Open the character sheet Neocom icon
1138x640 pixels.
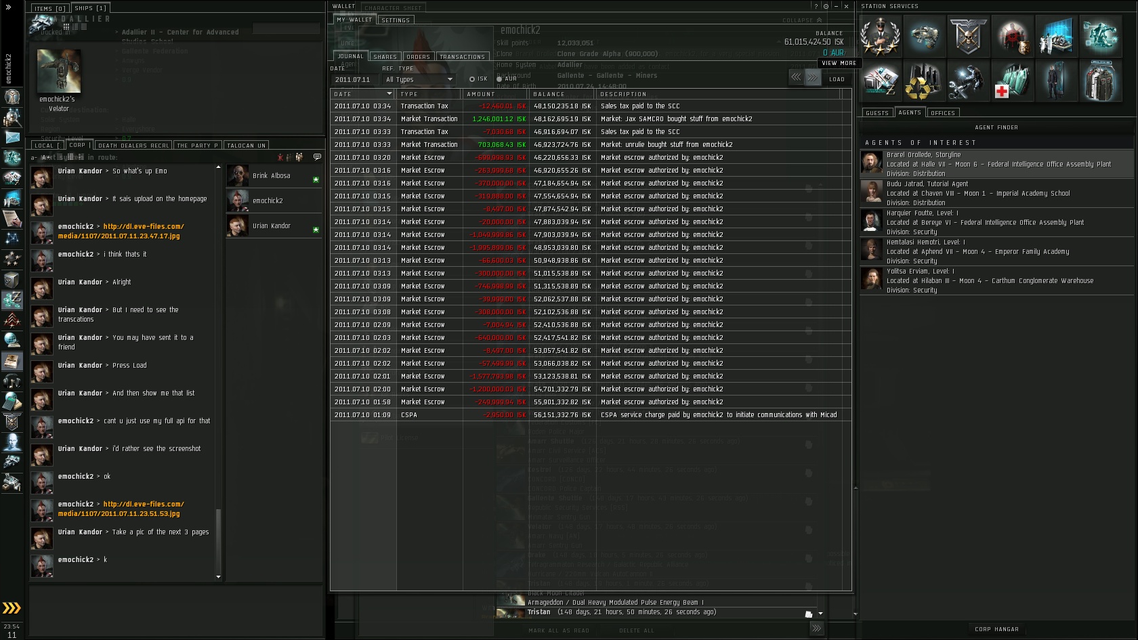point(12,97)
